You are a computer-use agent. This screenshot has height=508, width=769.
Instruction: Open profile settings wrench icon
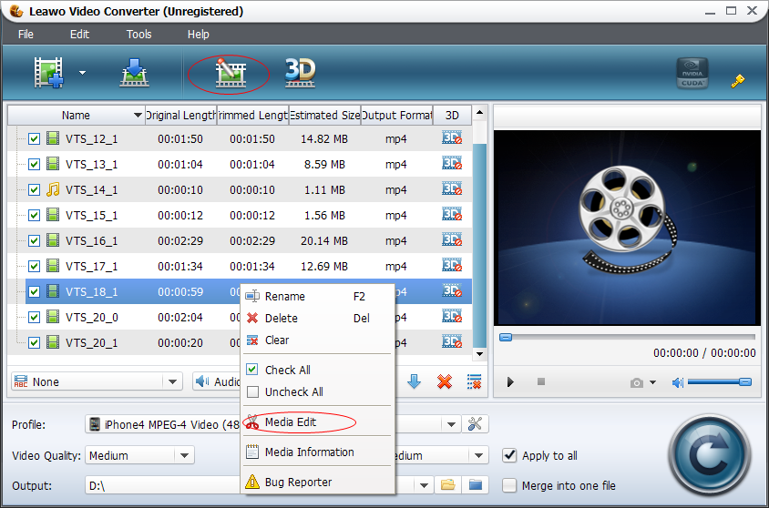click(475, 424)
